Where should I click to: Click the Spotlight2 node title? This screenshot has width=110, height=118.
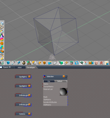coord(23,86)
